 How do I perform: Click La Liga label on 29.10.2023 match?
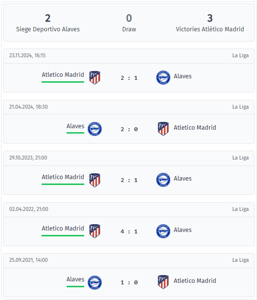tap(240, 158)
